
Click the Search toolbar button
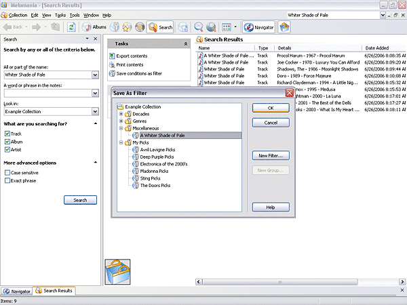click(x=161, y=27)
